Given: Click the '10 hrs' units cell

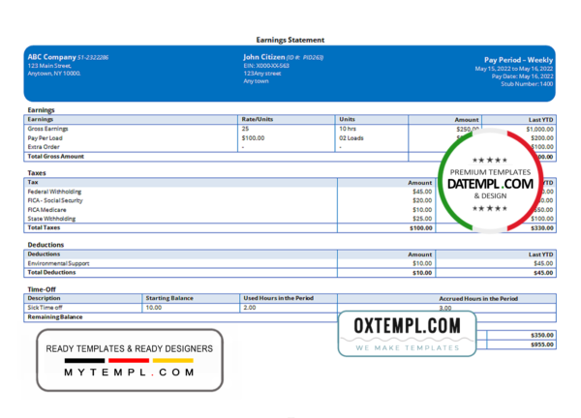Looking at the screenshot, I should click(348, 129).
